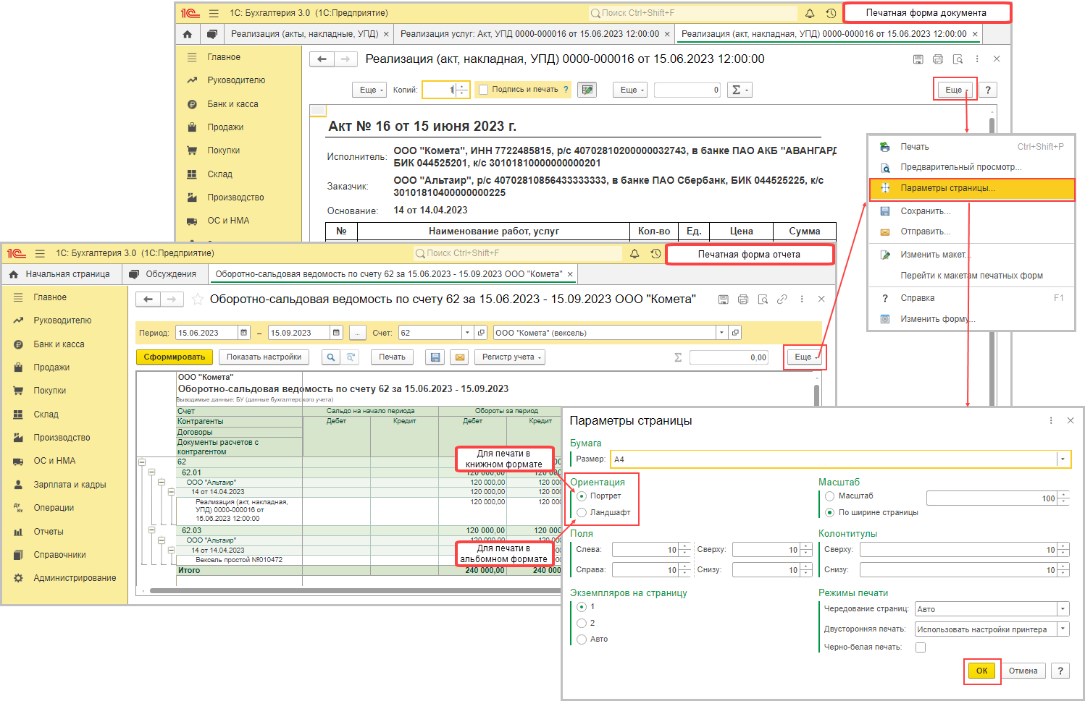The height and width of the screenshot is (701, 1085).
Task: Open hamburger main menu in document window
Action: [214, 13]
